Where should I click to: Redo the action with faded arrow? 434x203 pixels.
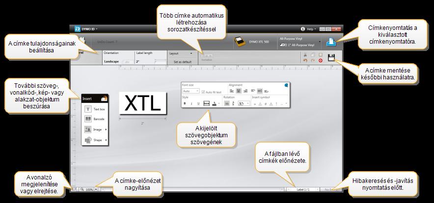(x=313, y=60)
